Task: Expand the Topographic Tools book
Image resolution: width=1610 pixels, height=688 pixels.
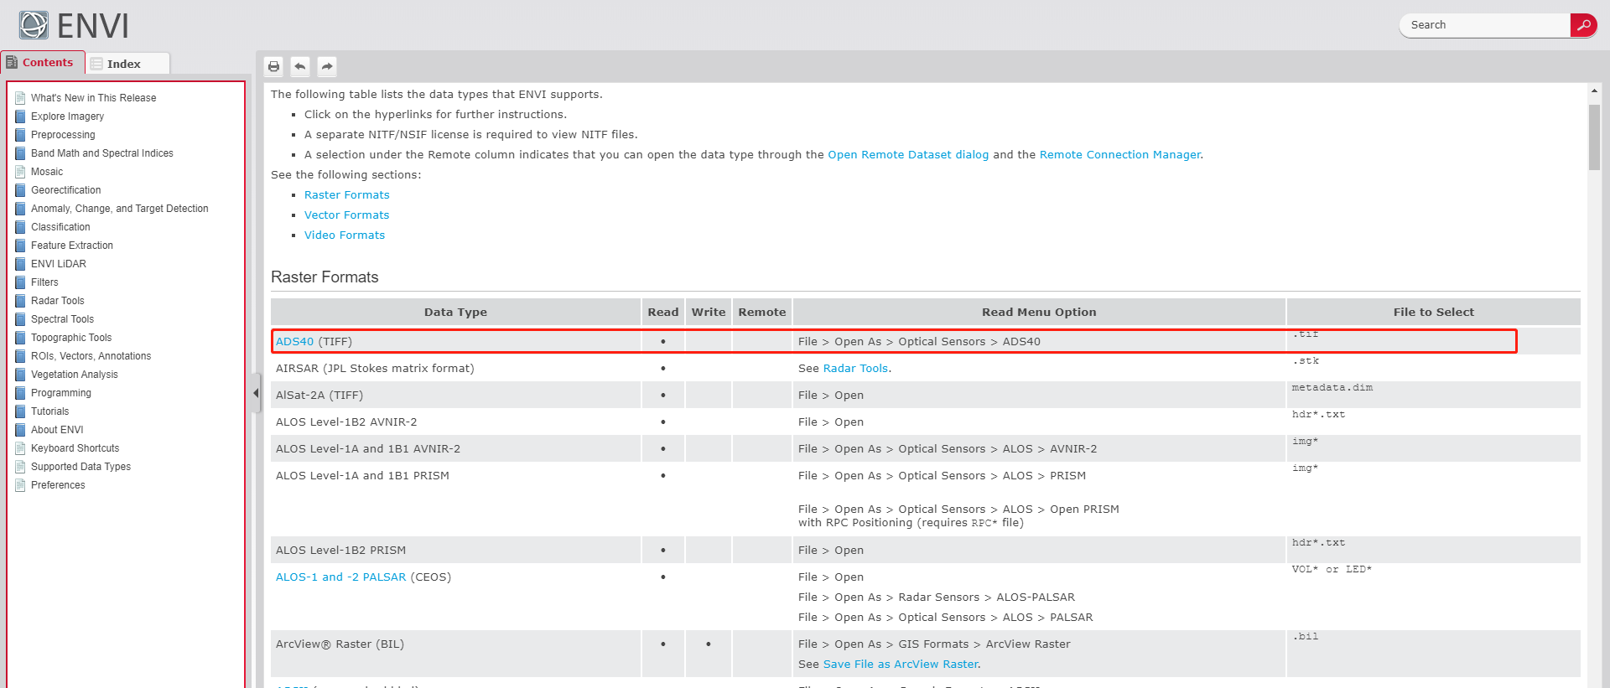Action: pos(71,338)
